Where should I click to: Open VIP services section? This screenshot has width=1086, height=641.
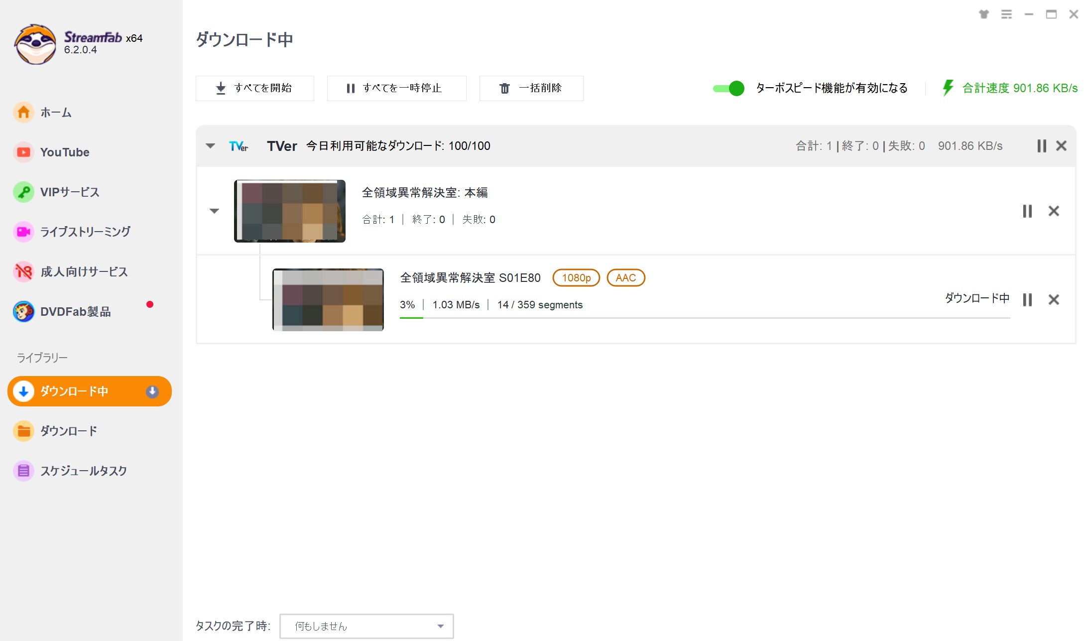pyautogui.click(x=70, y=192)
